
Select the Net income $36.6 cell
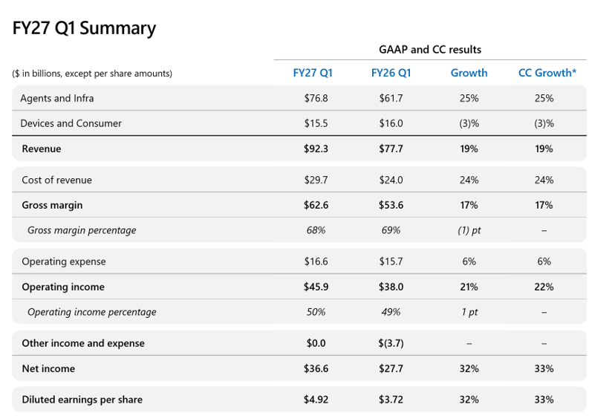316,368
